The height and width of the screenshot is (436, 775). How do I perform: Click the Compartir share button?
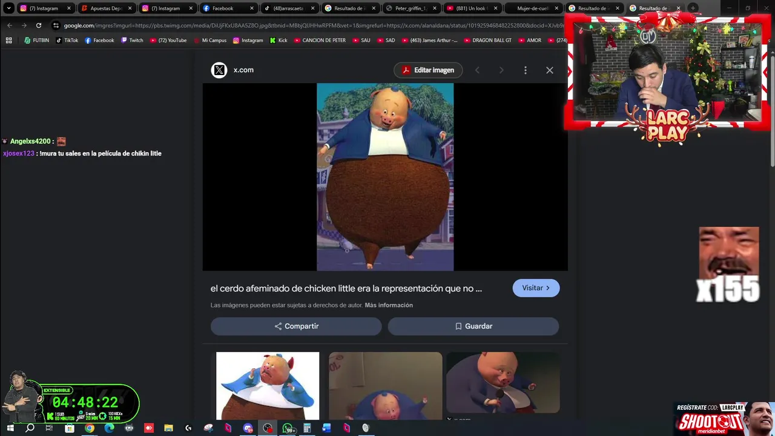click(296, 326)
